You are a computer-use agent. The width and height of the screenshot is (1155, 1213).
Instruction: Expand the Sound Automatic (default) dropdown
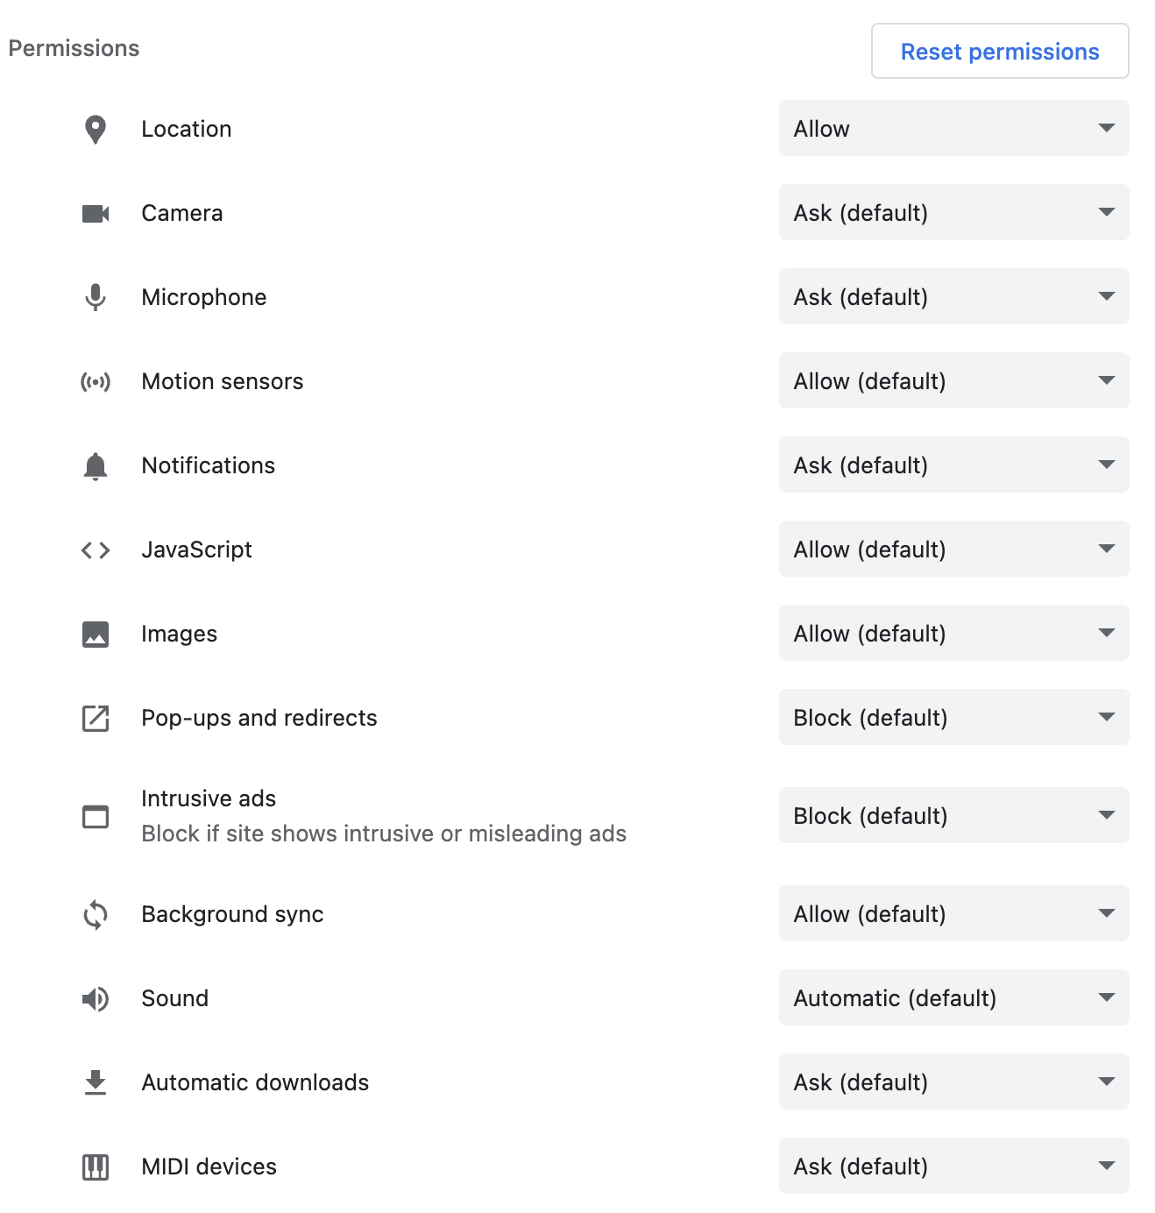point(954,997)
